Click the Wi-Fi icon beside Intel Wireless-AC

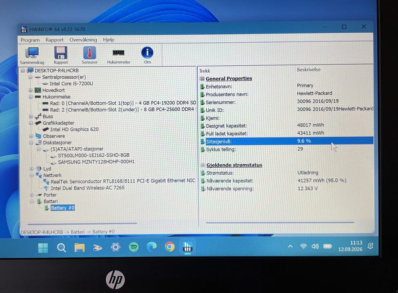click(46, 188)
